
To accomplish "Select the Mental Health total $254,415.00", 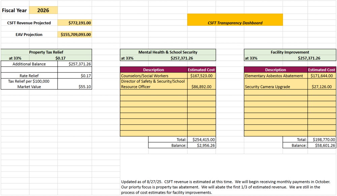I will 202,140.
